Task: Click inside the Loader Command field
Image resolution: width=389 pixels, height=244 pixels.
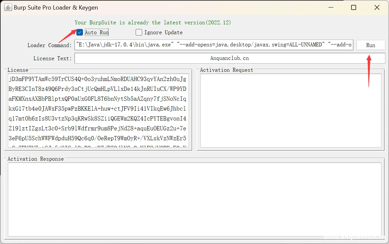Action: click(x=214, y=45)
